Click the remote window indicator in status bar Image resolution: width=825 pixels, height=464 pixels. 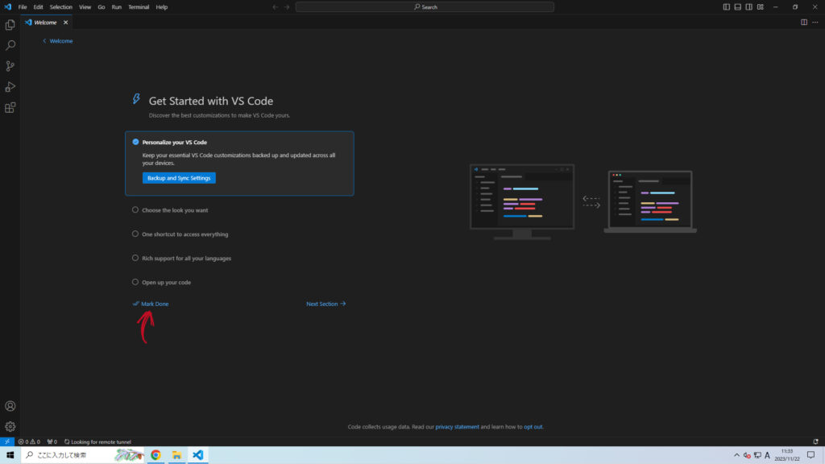coord(6,442)
